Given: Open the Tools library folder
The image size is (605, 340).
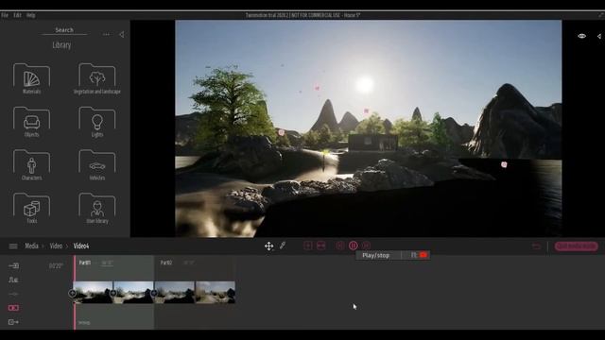Looking at the screenshot, I should click(x=31, y=208).
